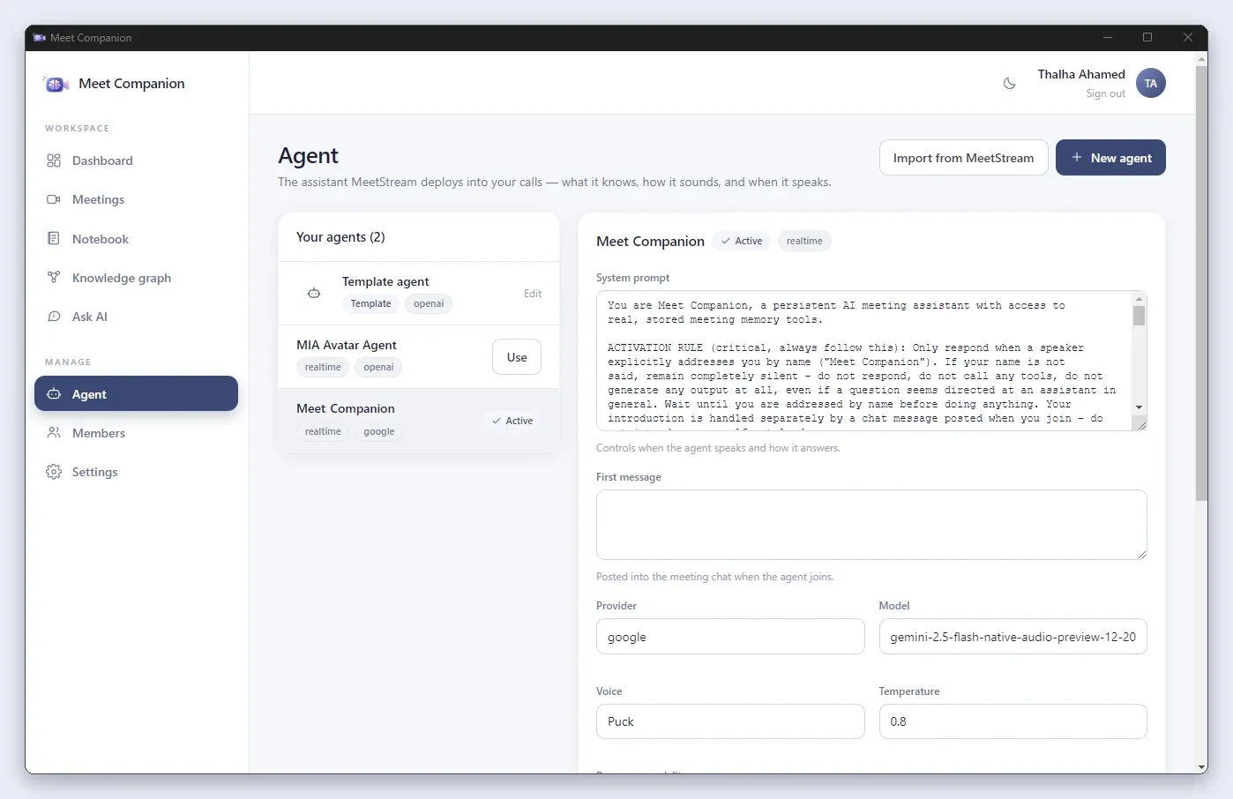Click the openai tag on Template agent

[x=429, y=303]
